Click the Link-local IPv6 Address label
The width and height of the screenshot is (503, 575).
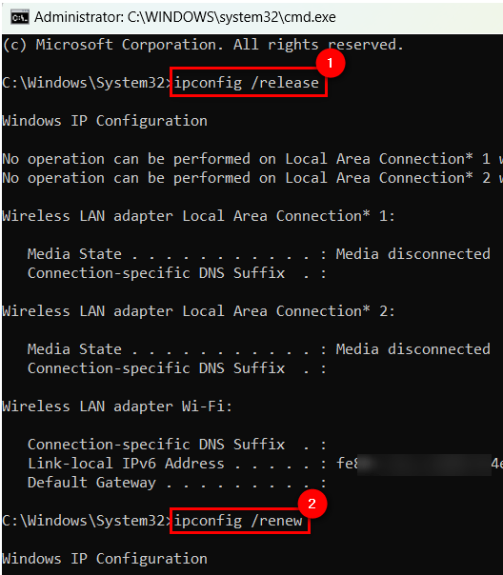[126, 464]
